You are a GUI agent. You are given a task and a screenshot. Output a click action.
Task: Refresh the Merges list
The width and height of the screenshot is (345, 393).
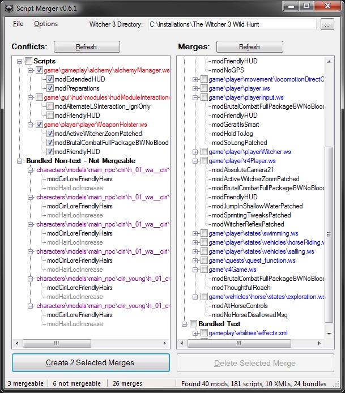[x=249, y=47]
